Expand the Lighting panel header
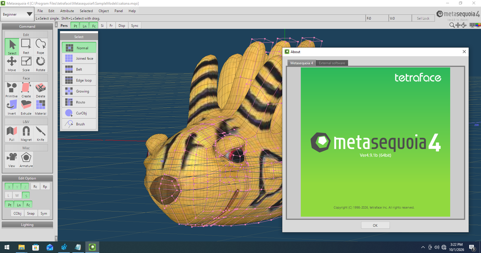 click(x=27, y=224)
